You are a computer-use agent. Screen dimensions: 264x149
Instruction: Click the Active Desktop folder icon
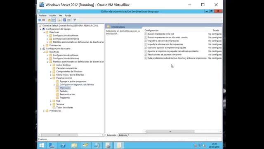point(54,65)
